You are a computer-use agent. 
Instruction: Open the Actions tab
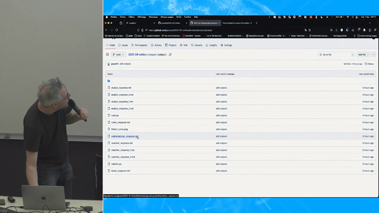pos(156,45)
